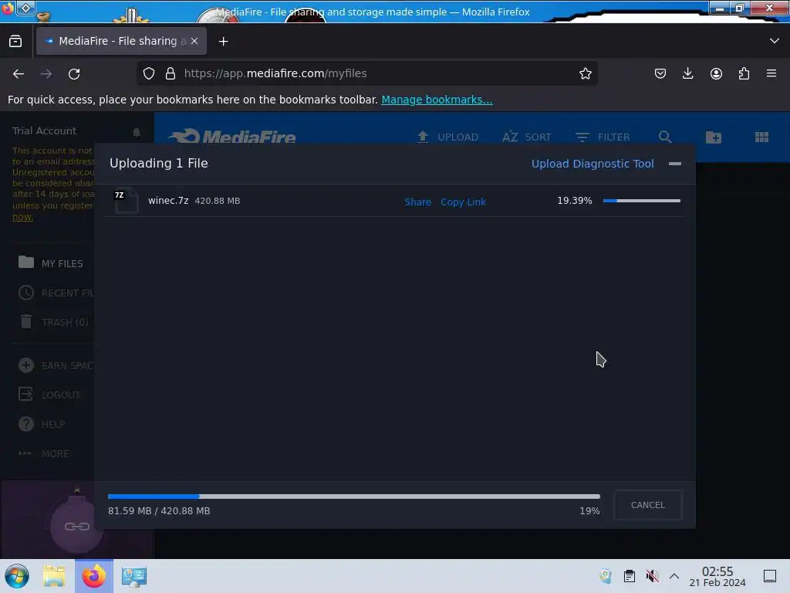The height and width of the screenshot is (593, 790).
Task: Bookmark this page with star icon
Action: [585, 73]
